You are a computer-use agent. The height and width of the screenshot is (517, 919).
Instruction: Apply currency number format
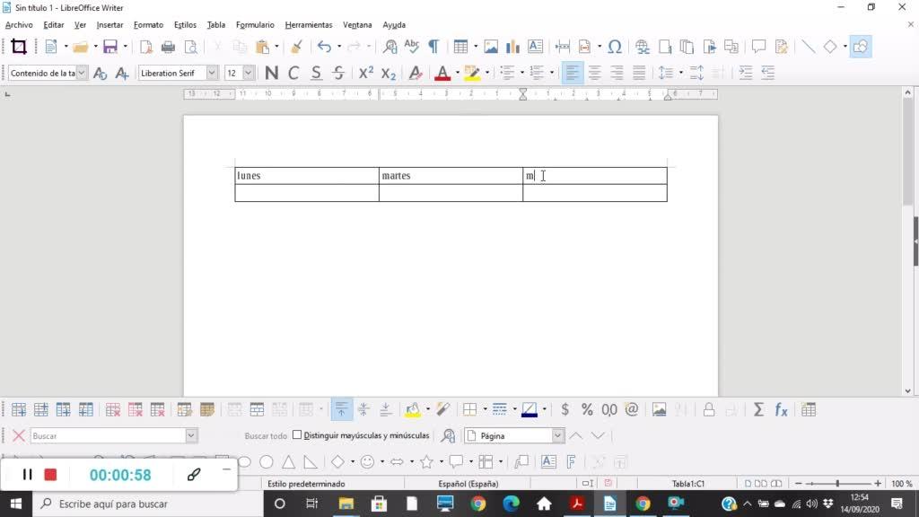[565, 409]
